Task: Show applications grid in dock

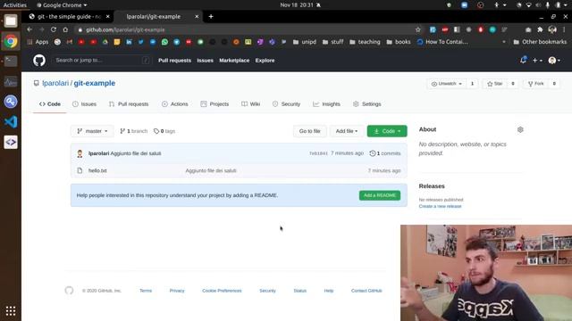Action: pyautogui.click(x=11, y=311)
